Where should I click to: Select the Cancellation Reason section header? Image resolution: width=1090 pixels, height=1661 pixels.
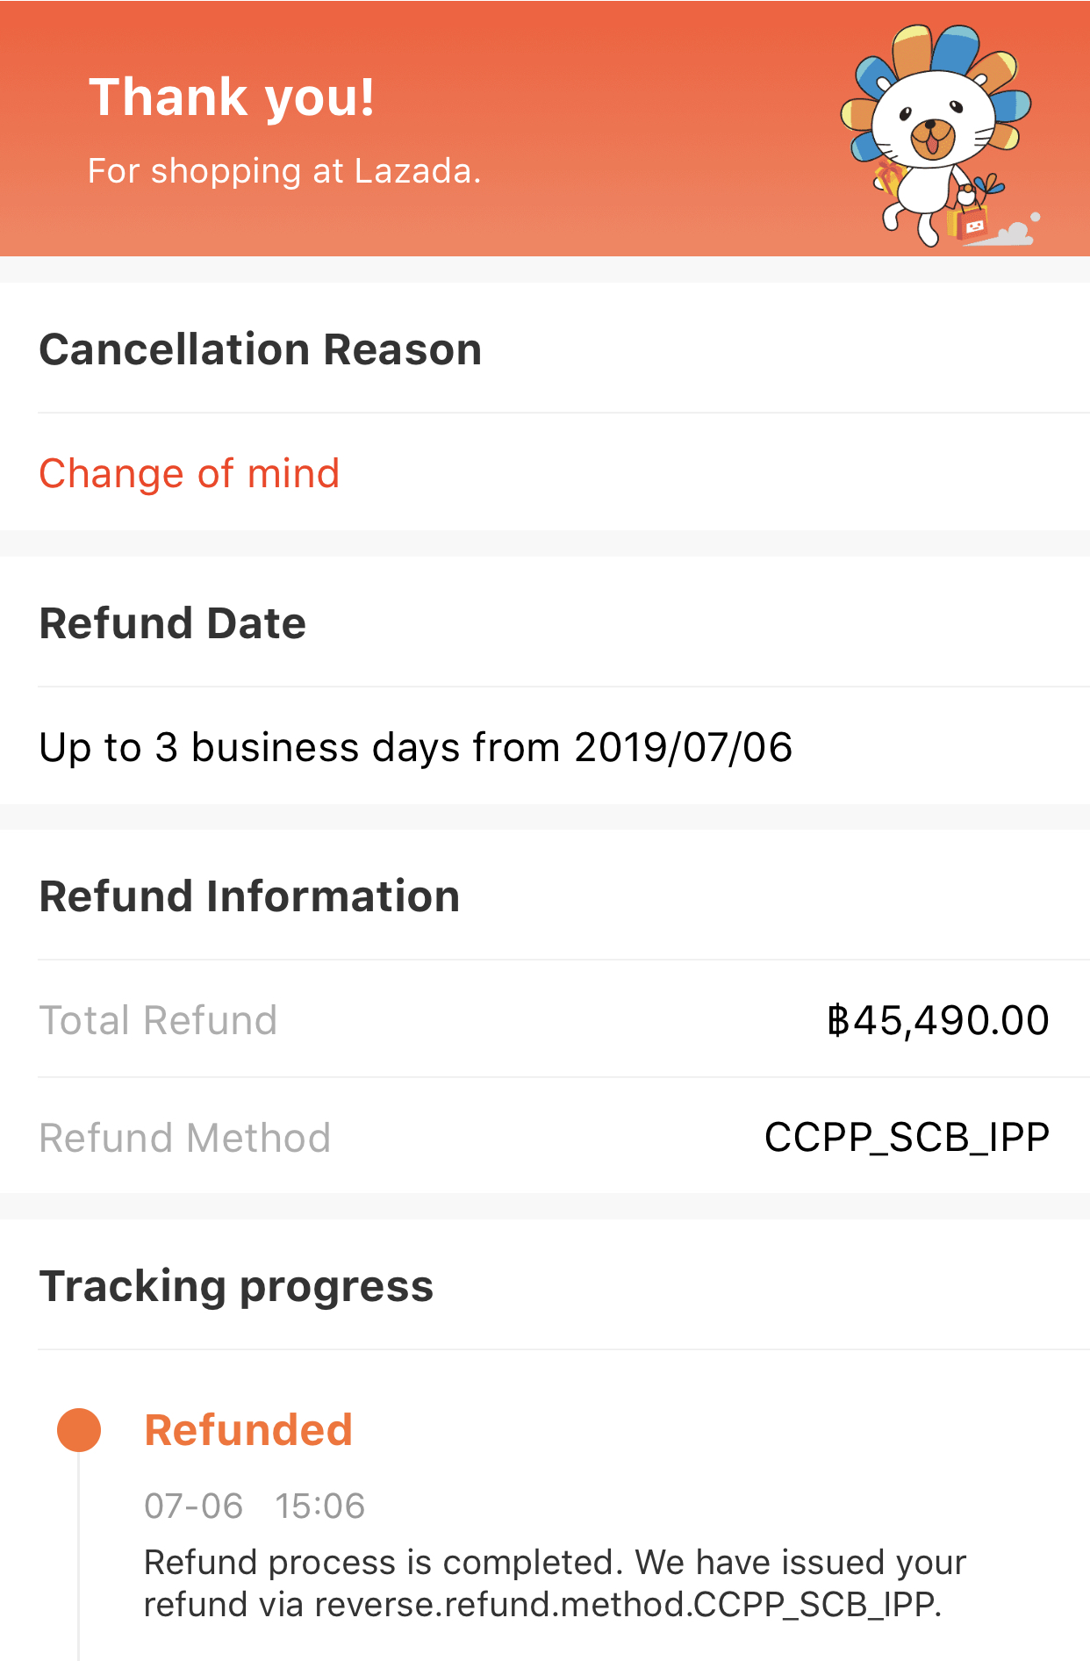click(x=261, y=349)
